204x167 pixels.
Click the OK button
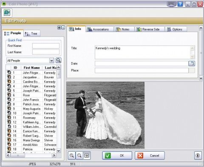click(x=117, y=155)
